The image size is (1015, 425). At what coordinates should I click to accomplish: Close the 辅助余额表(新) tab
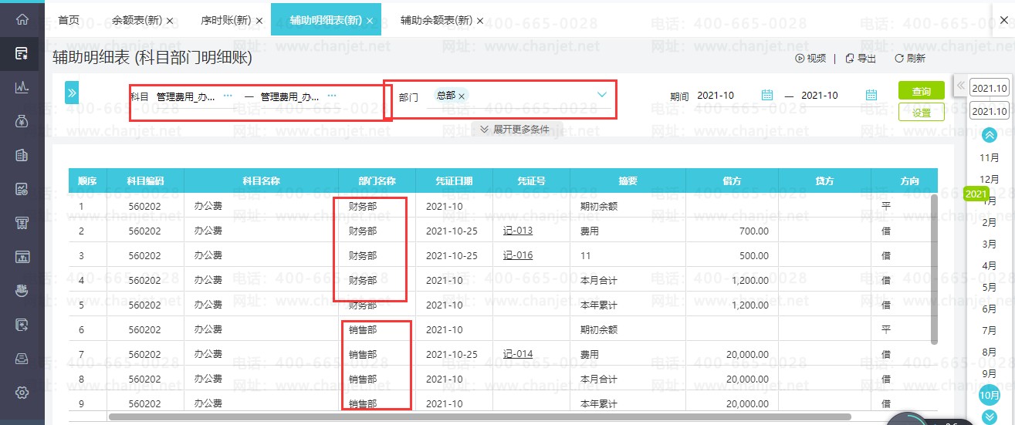pos(480,21)
